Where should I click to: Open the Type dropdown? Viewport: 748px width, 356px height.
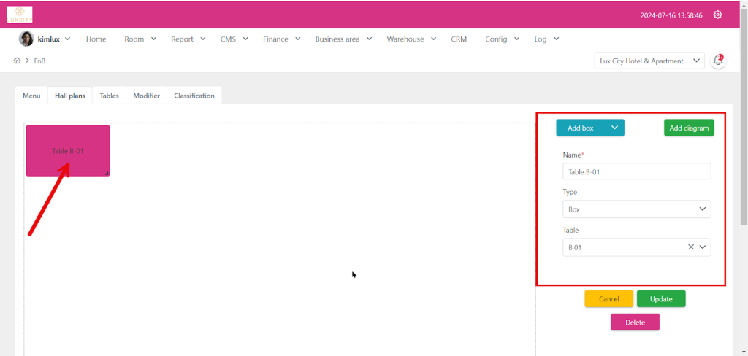636,209
